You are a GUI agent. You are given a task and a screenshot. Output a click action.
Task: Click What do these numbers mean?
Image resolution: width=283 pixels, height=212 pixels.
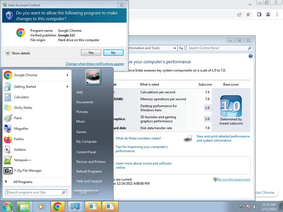click(x=138, y=138)
